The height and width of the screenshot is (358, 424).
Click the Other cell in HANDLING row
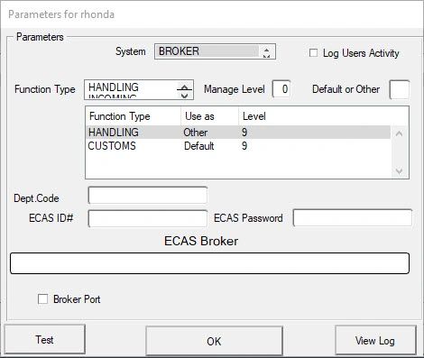click(196, 133)
